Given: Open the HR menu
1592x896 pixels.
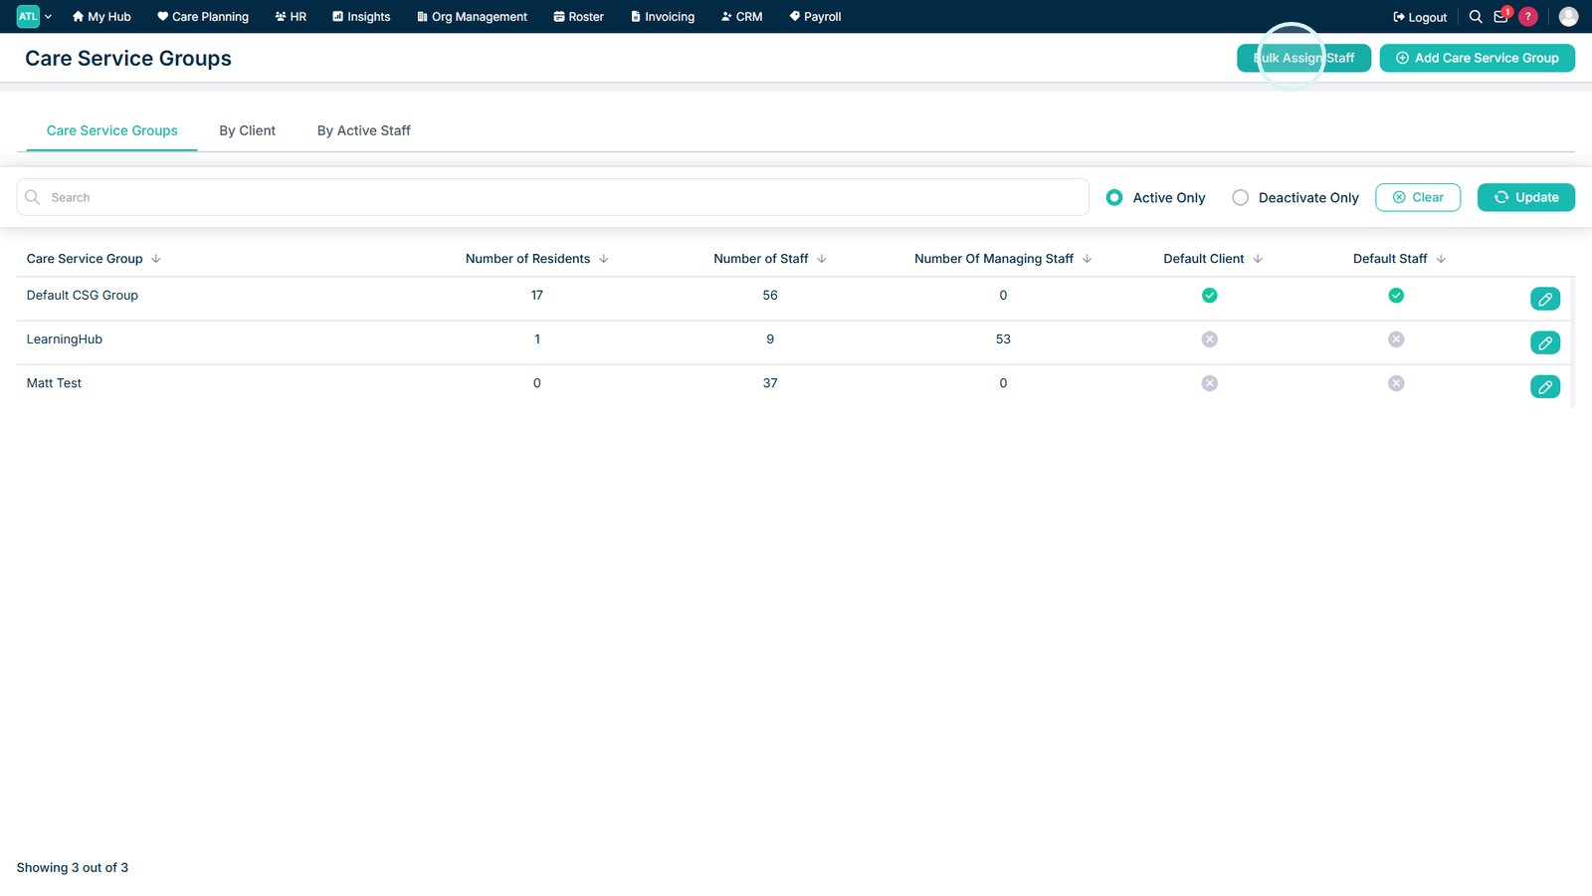Looking at the screenshot, I should (x=291, y=17).
